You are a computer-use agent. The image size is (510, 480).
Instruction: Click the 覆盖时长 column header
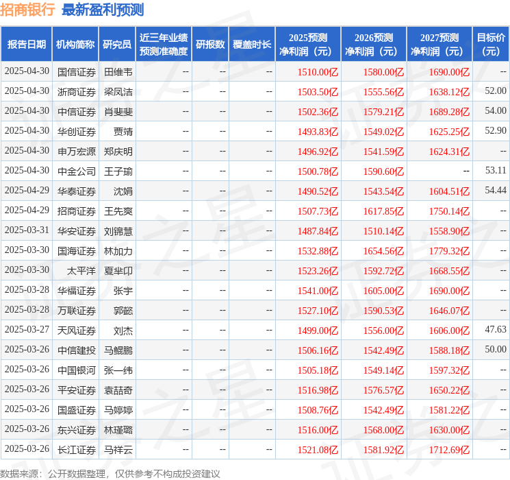252,44
